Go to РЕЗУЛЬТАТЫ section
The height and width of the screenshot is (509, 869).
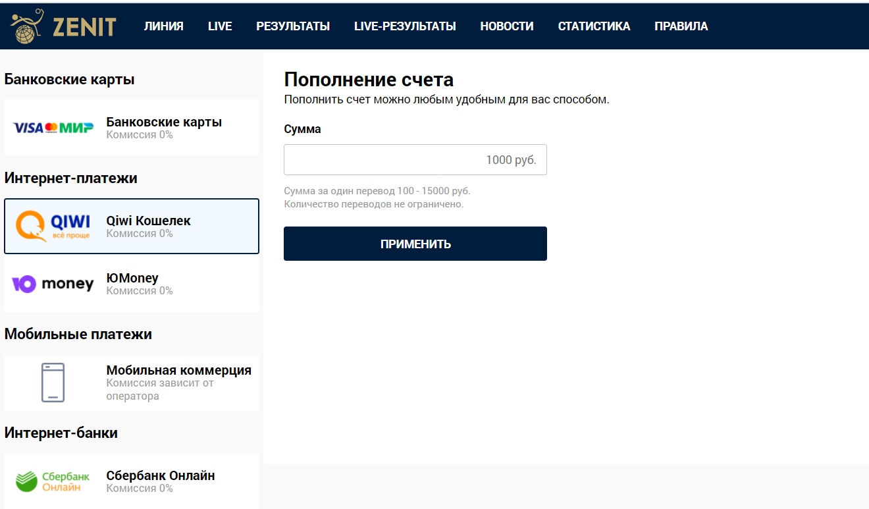click(293, 26)
